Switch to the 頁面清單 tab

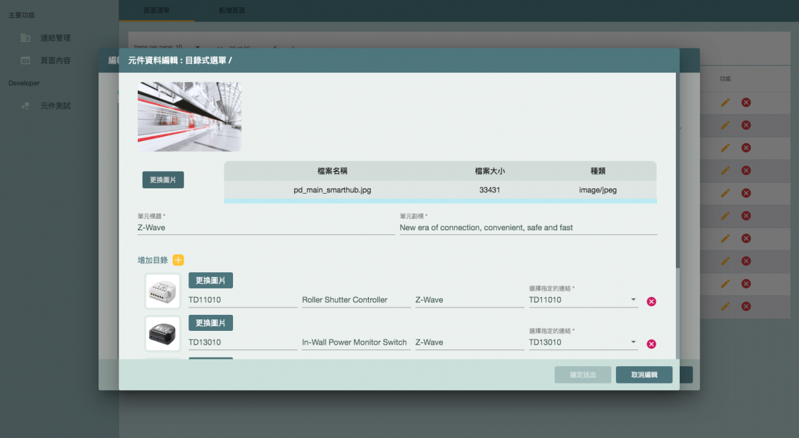pos(156,11)
